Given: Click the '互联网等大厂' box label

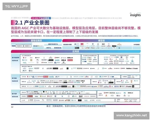Looking at the screenshot, I should [x=118, y=100].
